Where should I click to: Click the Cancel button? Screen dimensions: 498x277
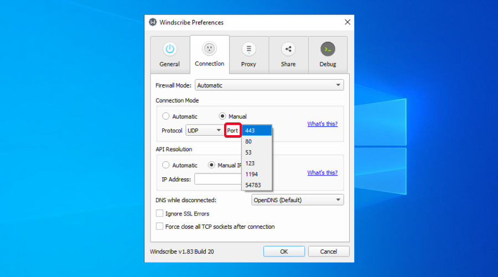pyautogui.click(x=328, y=252)
